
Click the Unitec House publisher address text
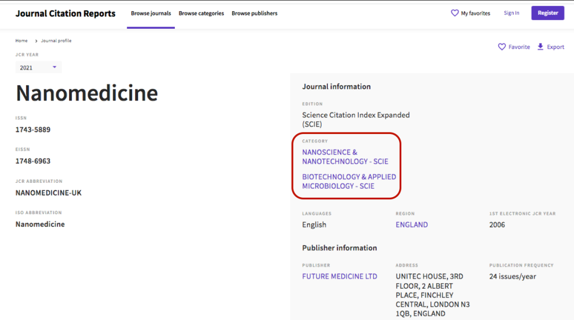tap(433, 295)
